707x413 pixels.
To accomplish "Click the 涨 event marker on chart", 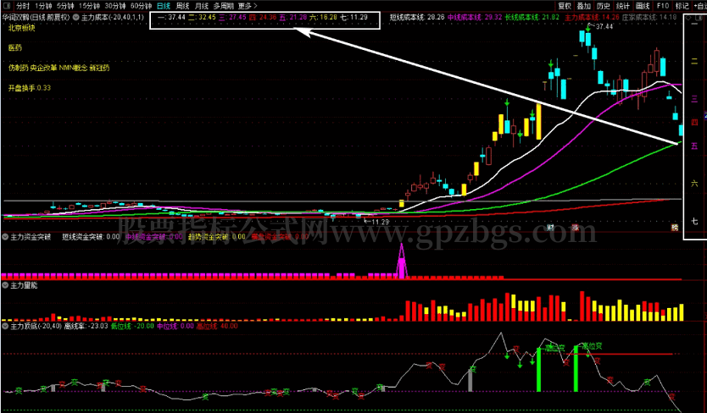I will pos(576,227).
